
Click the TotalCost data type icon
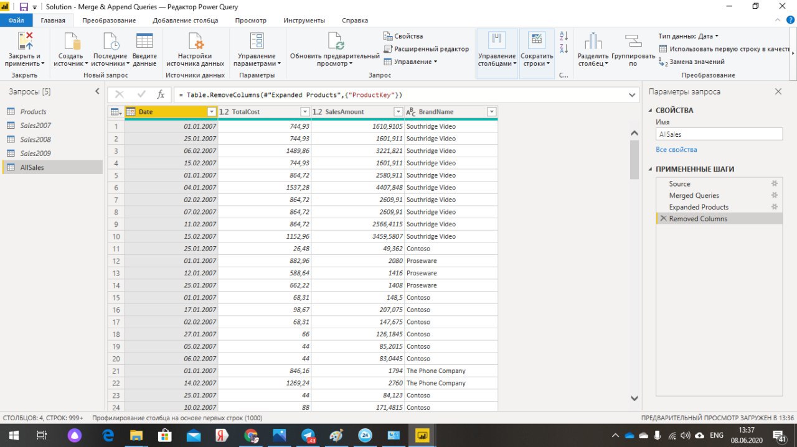(224, 112)
